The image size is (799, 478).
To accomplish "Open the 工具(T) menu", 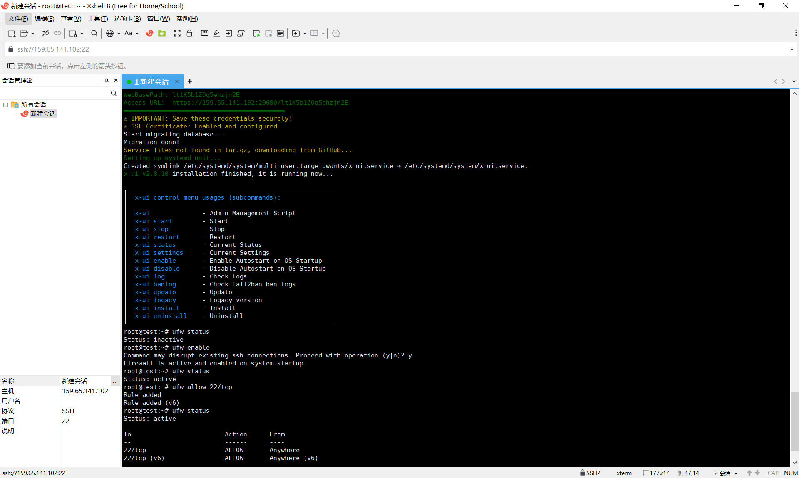I will (97, 19).
